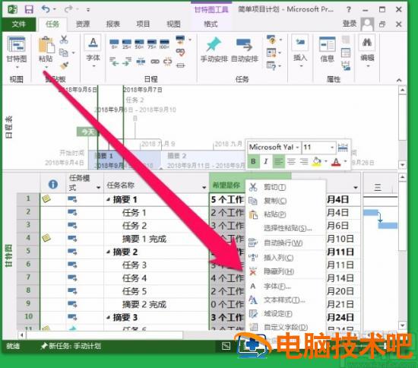This screenshot has height=368, width=418.
Task: Click the 插入 task button in the ribbon
Action: coord(300,51)
